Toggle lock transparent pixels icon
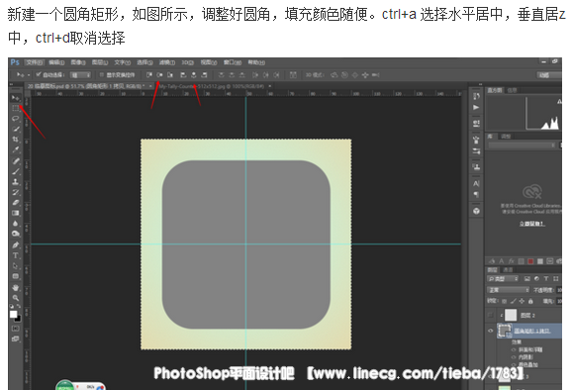This screenshot has width=573, height=390. point(505,301)
